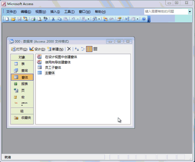Open database Properties icon
The height and width of the screenshot is (162, 195).
pyautogui.click(x=119, y=19)
